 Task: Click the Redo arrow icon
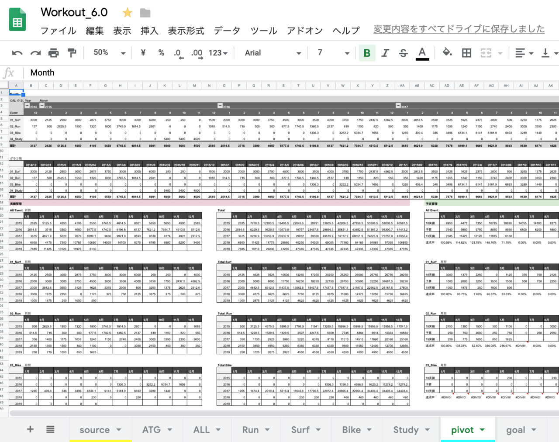(x=35, y=53)
